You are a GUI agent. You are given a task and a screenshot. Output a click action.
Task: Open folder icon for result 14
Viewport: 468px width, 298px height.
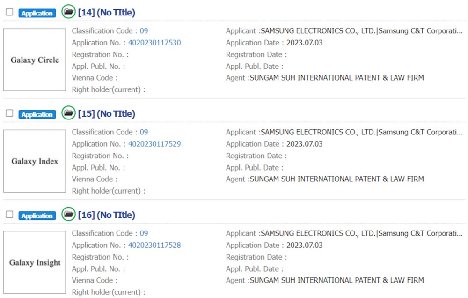tap(69, 12)
